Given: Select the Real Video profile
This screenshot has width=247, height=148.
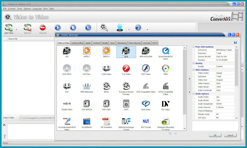Looking at the screenshot, I should tap(146, 104).
